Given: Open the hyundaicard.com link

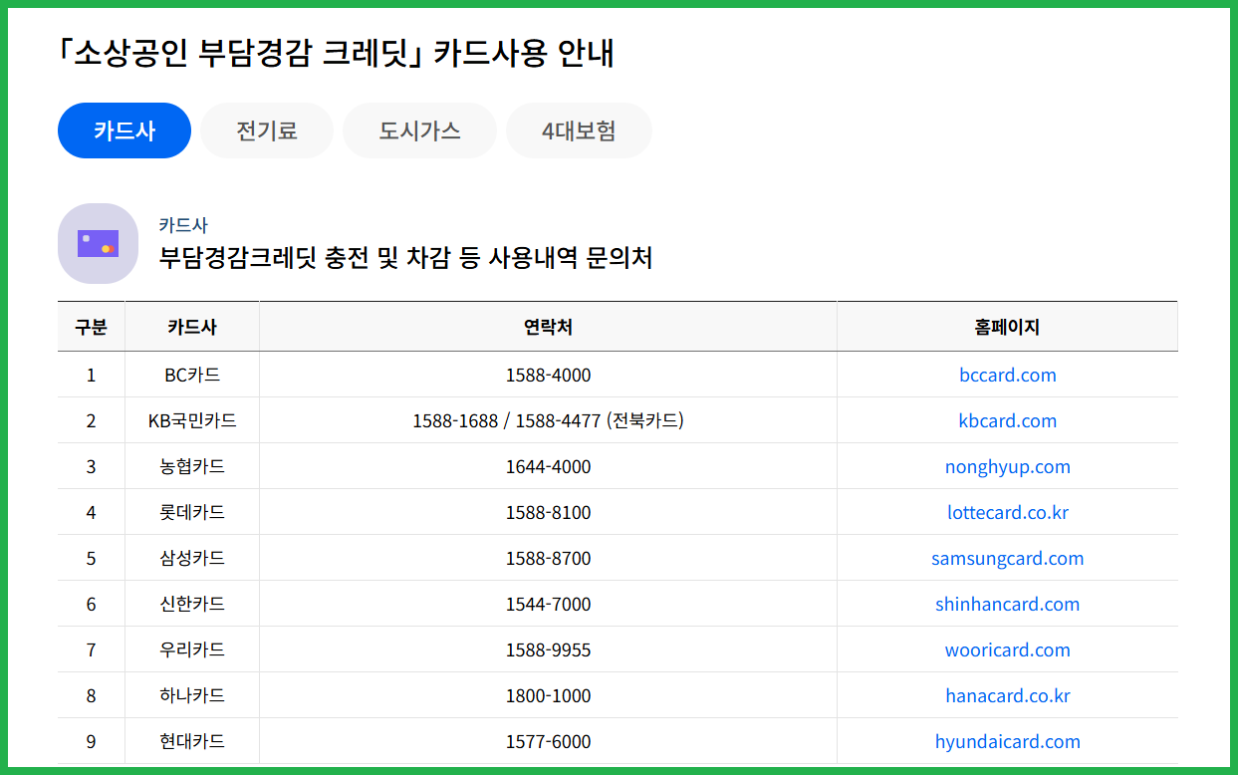Looking at the screenshot, I should pos(1008,741).
